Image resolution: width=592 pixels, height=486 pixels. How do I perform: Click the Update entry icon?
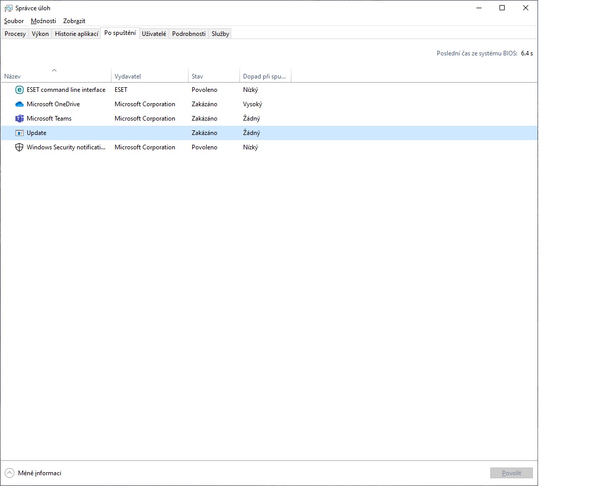pos(19,133)
